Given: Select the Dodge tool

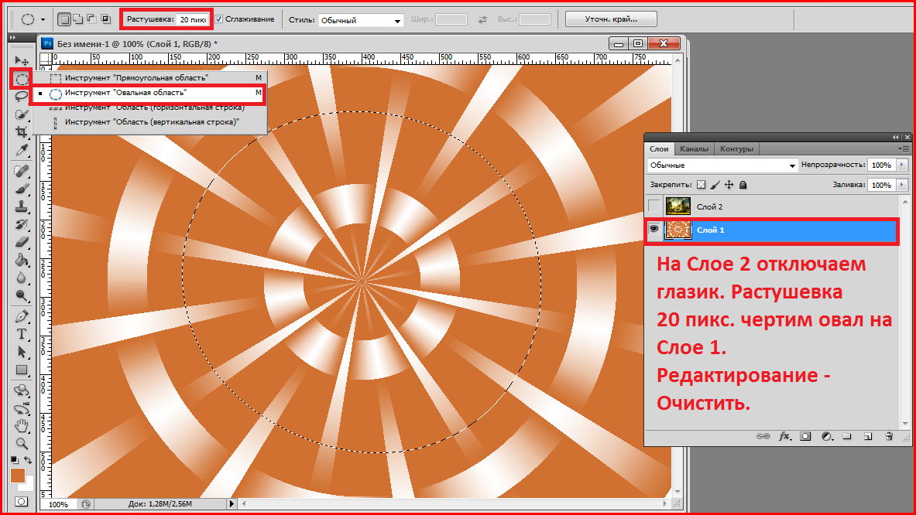Looking at the screenshot, I should [x=22, y=295].
